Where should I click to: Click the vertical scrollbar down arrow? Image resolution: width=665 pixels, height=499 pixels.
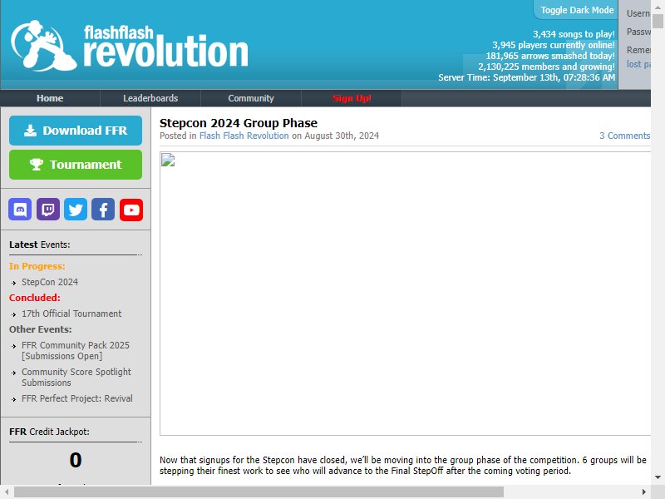658,477
